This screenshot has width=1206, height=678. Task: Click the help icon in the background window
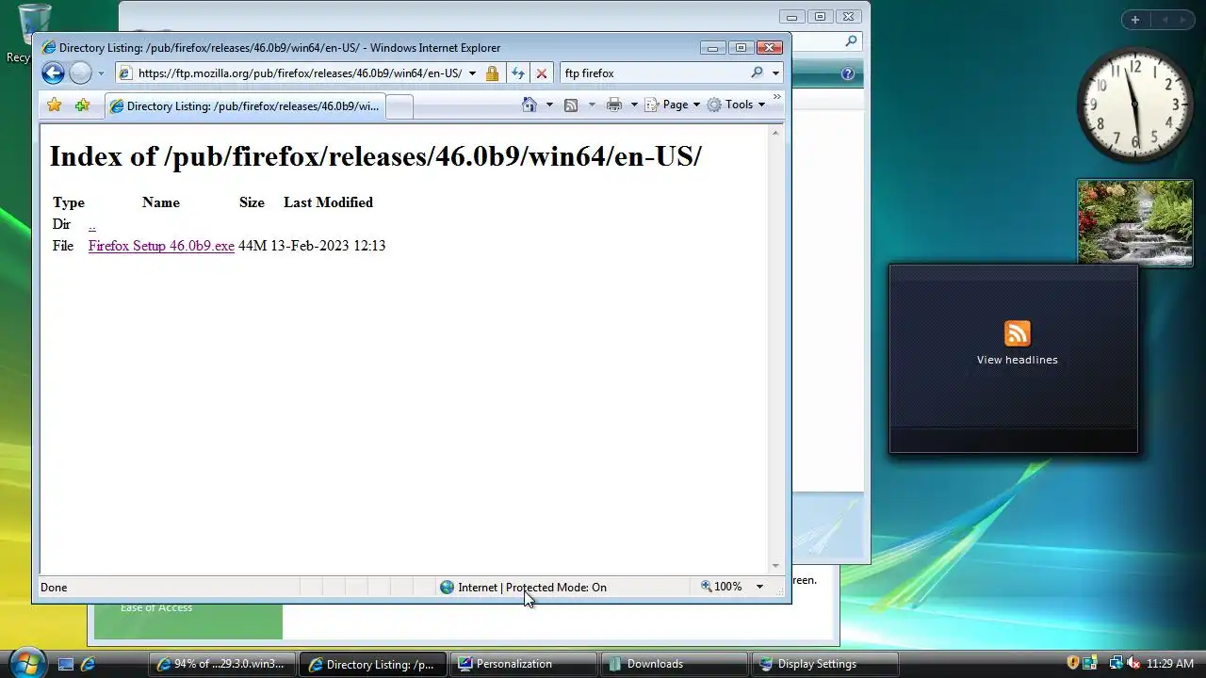pos(847,73)
